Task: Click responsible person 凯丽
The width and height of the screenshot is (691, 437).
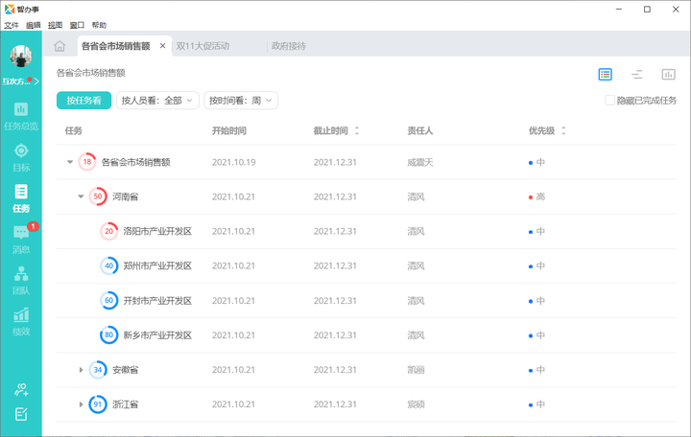Action: click(x=416, y=370)
